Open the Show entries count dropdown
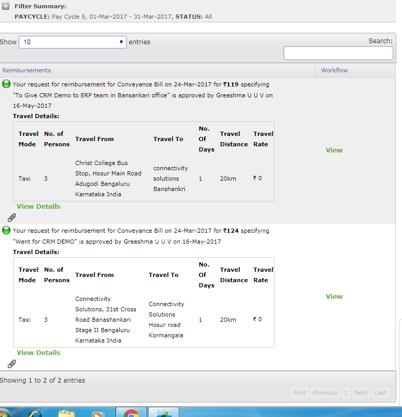Viewport: 402px width, 417px height. 72,42
